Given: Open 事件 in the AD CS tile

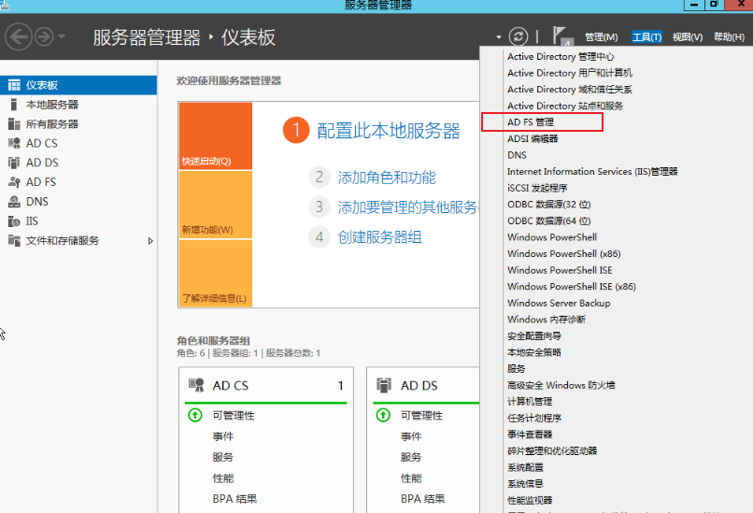Looking at the screenshot, I should coord(223,436).
